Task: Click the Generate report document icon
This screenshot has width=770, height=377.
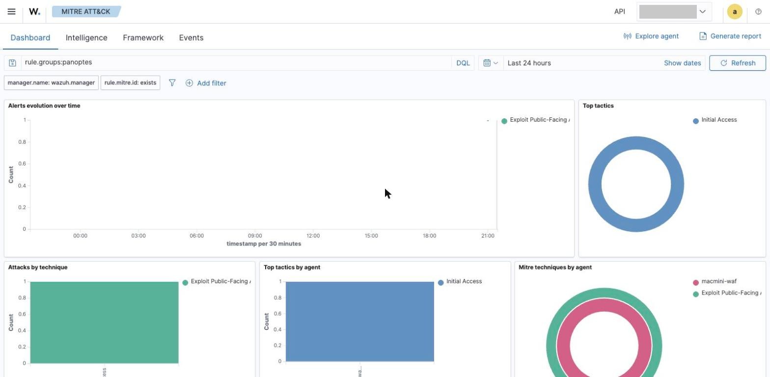Action: 703,36
